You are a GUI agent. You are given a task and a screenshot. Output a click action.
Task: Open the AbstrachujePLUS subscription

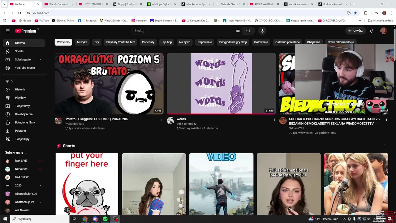tap(24, 194)
